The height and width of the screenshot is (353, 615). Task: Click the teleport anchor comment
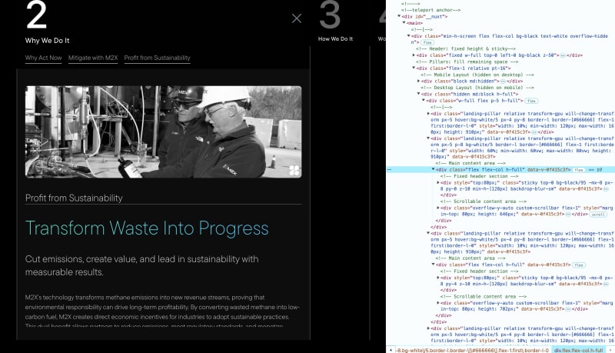click(x=430, y=10)
